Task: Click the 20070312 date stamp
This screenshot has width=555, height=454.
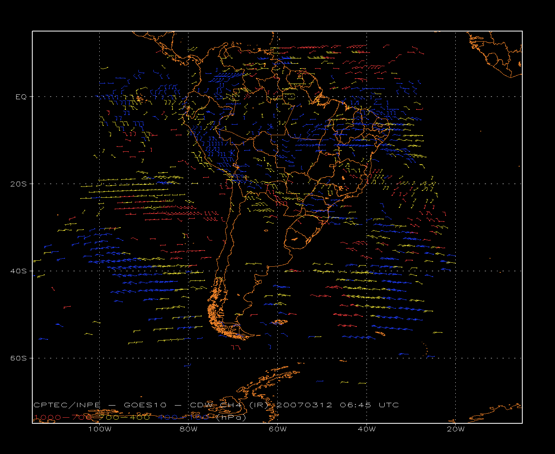Action: (305, 405)
